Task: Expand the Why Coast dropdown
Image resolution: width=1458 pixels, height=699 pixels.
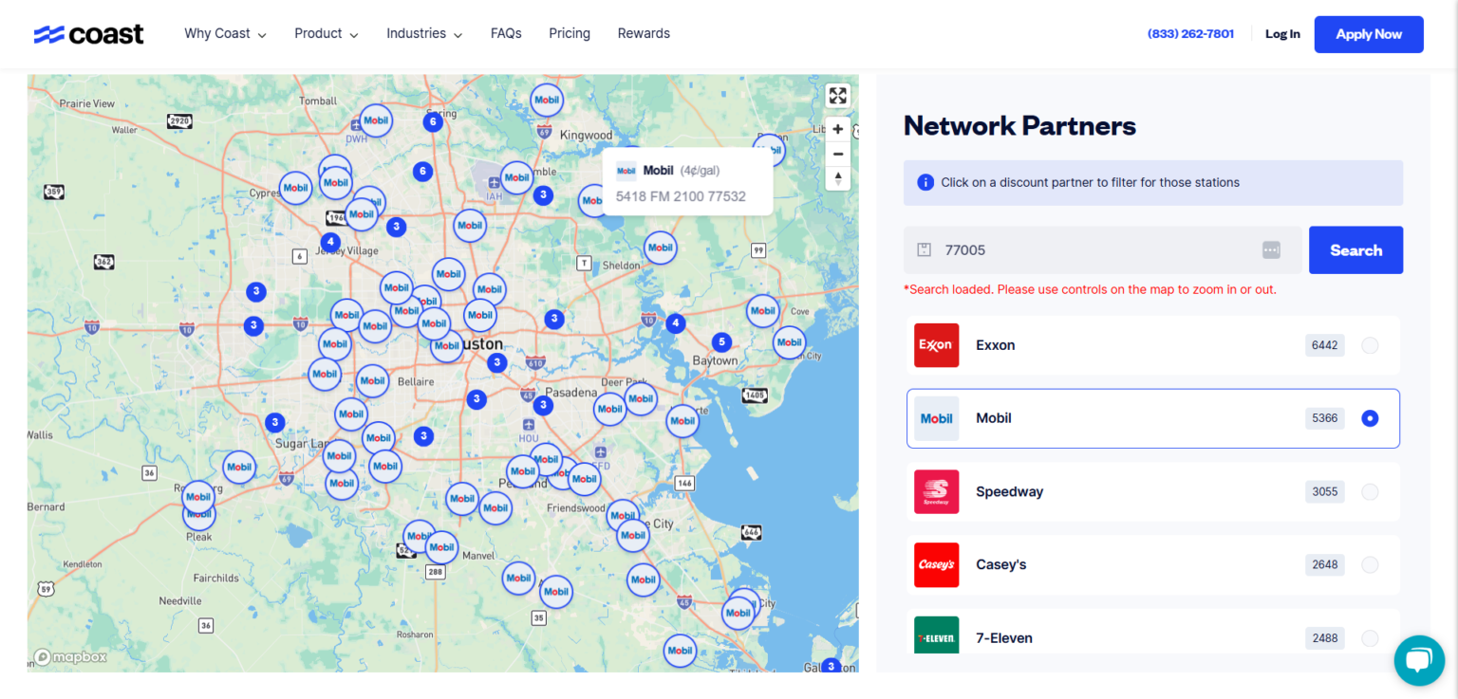Action: 225,34
